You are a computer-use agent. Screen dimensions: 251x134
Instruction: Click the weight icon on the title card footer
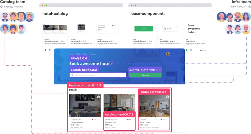201,50
